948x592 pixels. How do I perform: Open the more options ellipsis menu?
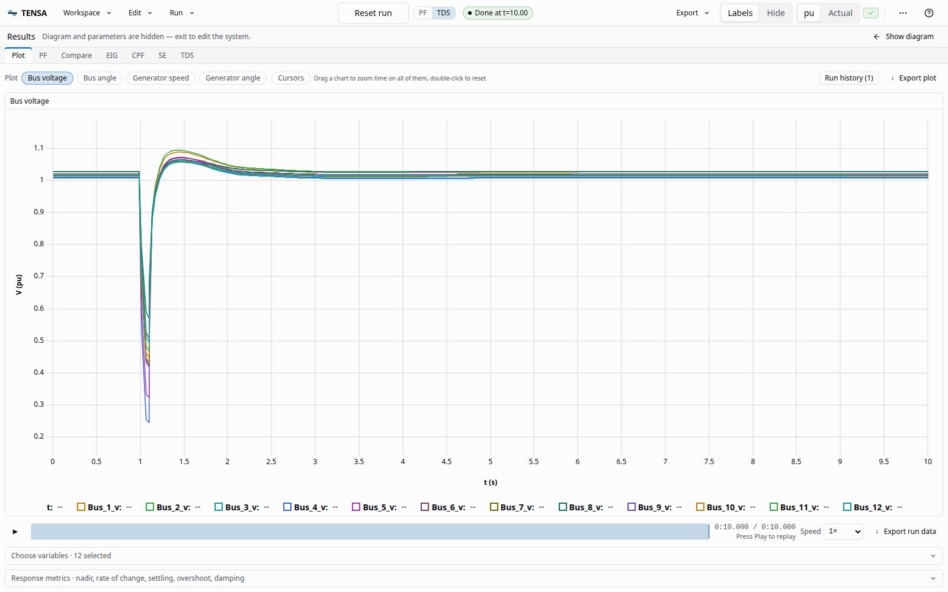tap(903, 13)
